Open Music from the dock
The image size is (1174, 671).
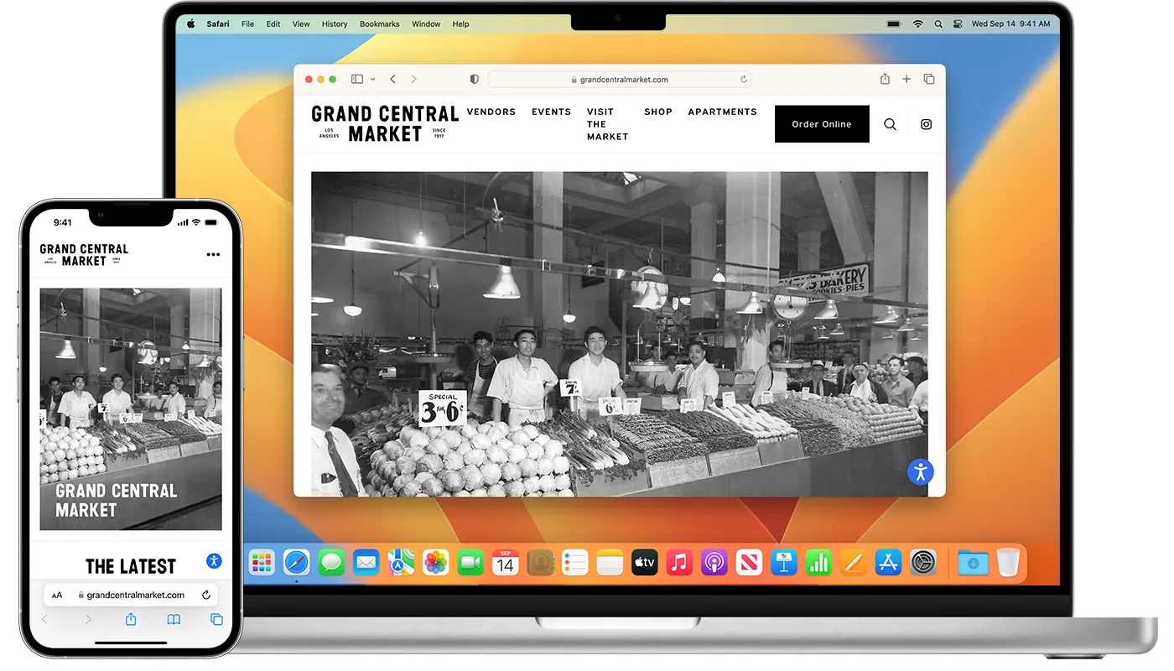[x=679, y=563]
